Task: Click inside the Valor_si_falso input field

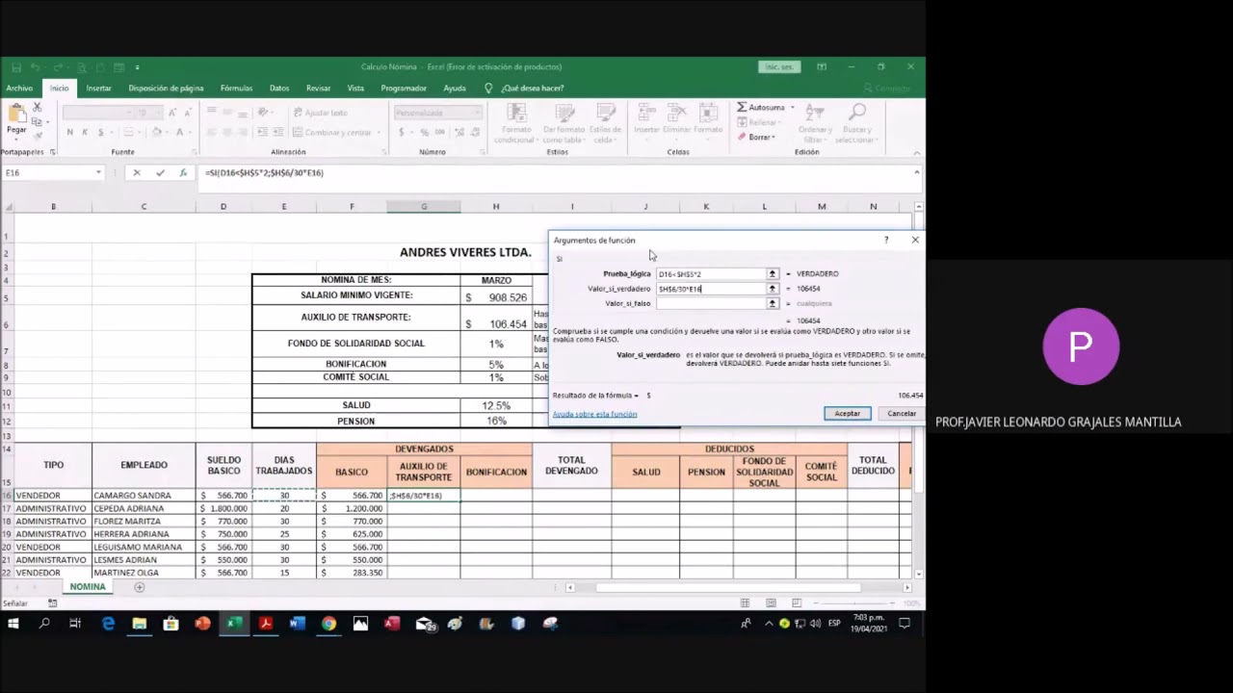Action: [711, 303]
